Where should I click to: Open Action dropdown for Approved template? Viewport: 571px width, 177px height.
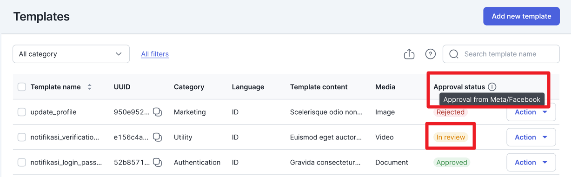(x=531, y=162)
